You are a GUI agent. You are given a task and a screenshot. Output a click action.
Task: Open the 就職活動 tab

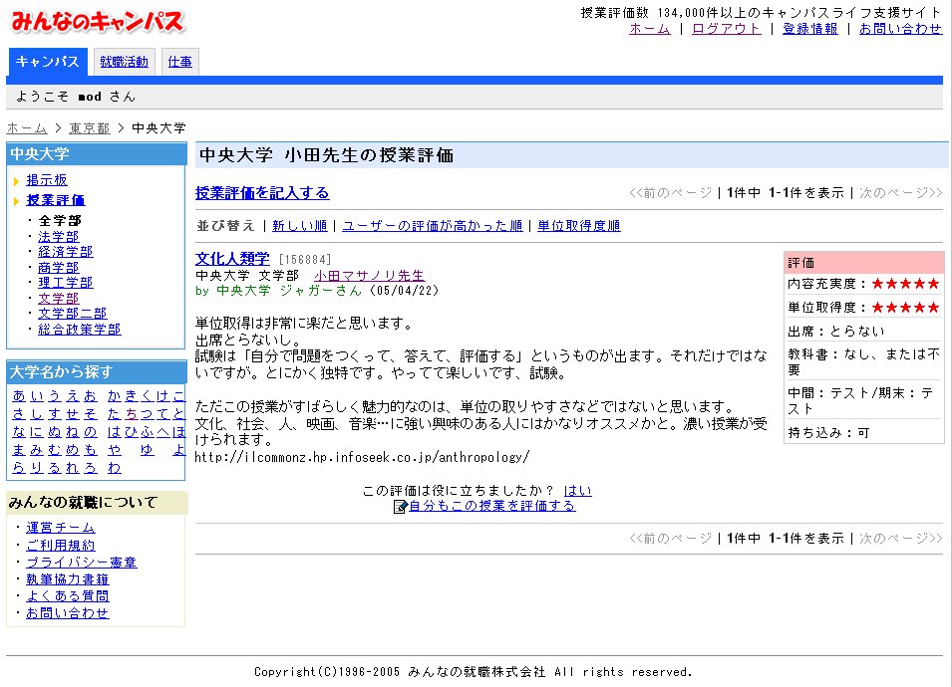(x=124, y=62)
